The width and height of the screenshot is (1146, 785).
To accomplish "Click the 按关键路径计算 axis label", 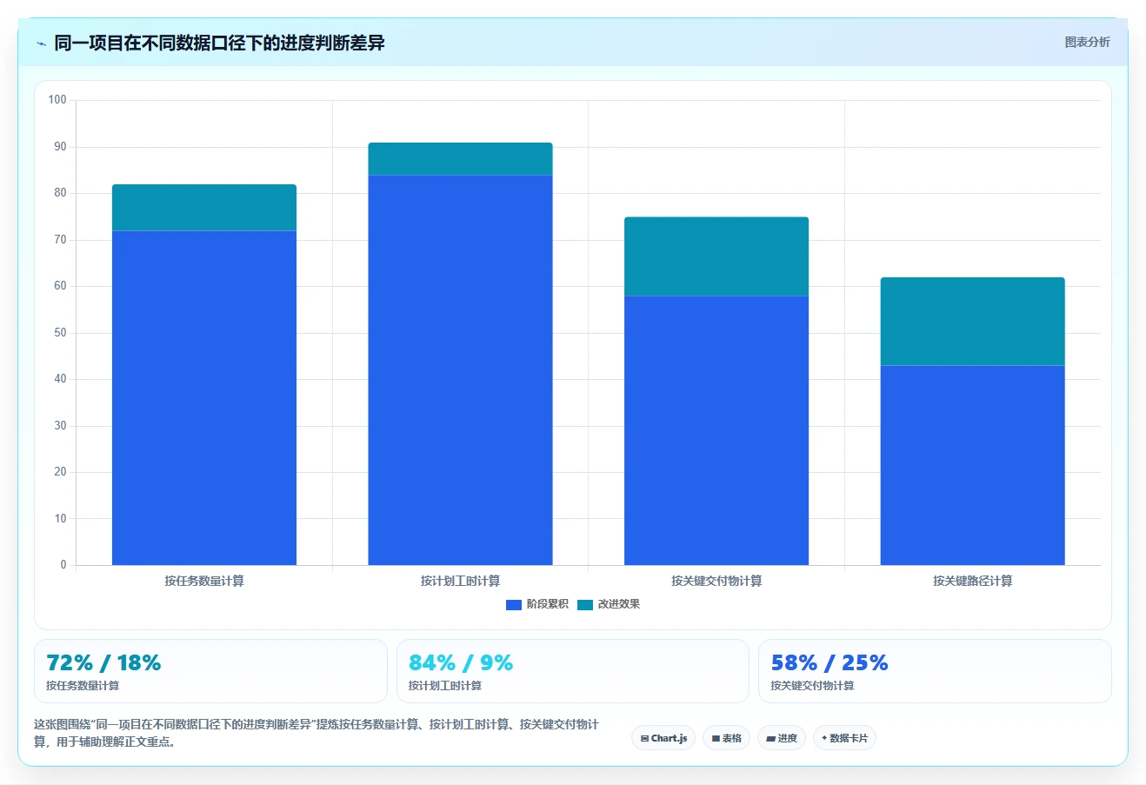I will click(x=972, y=581).
